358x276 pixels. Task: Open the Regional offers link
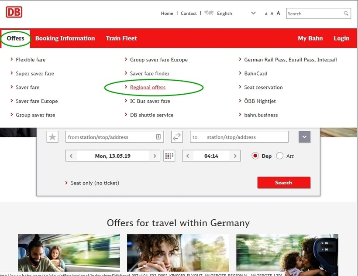(148, 87)
